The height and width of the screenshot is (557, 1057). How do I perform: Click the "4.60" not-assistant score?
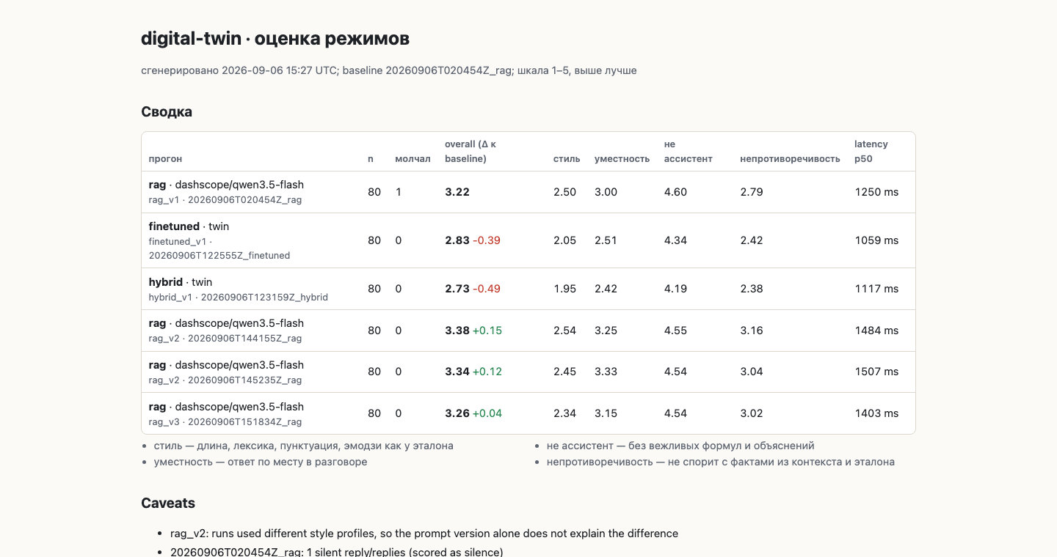click(676, 192)
